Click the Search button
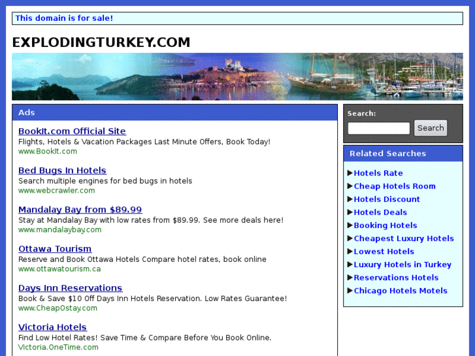Viewport: 475px width, 356px height. tap(431, 128)
